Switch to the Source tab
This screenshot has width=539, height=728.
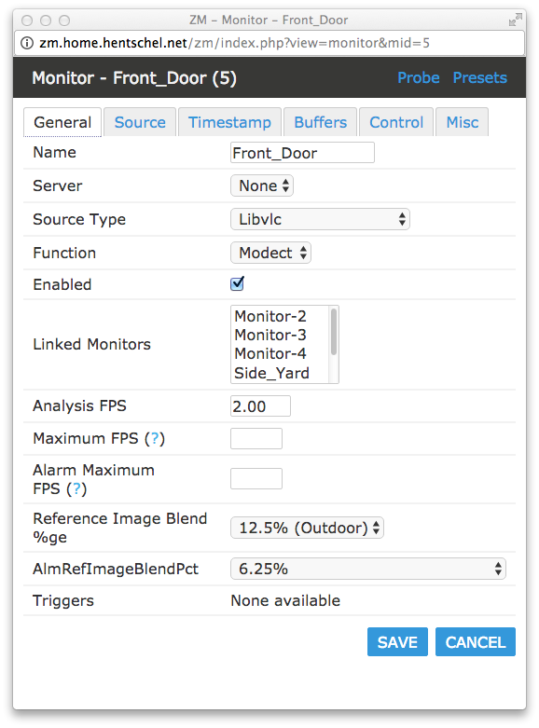140,122
